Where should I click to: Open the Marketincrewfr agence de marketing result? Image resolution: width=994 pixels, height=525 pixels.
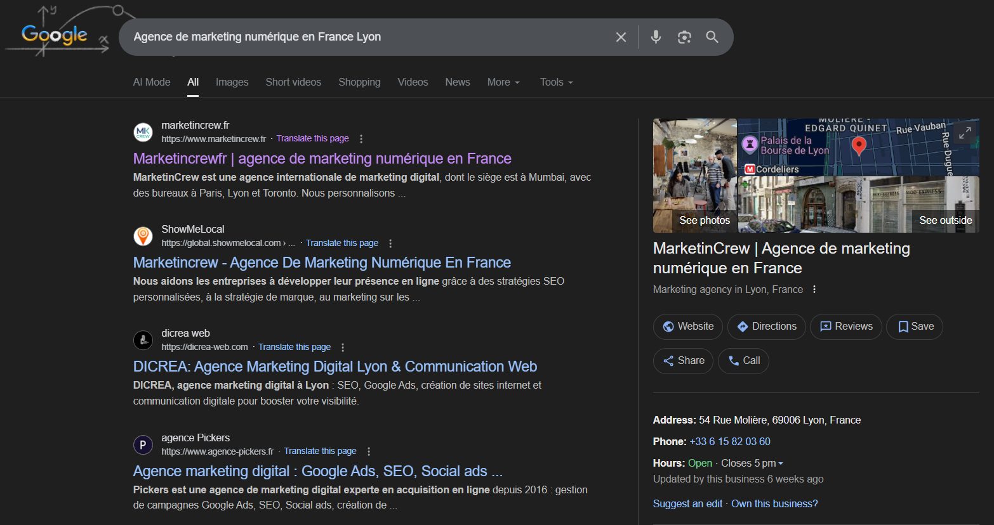[x=322, y=159]
